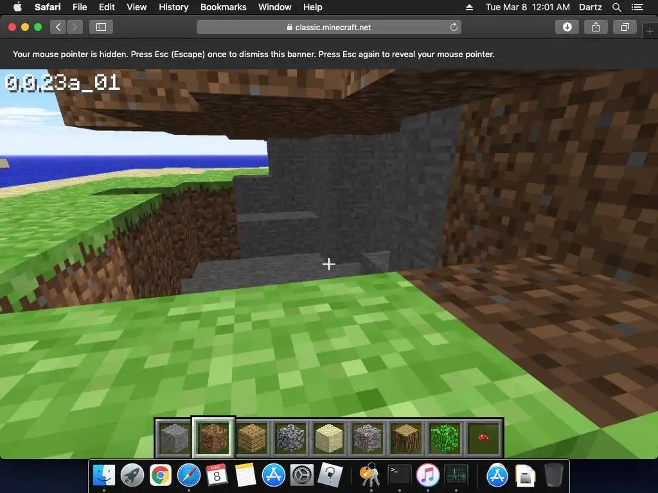The image size is (658, 493).
Task: Open the History menu
Action: [x=173, y=7]
